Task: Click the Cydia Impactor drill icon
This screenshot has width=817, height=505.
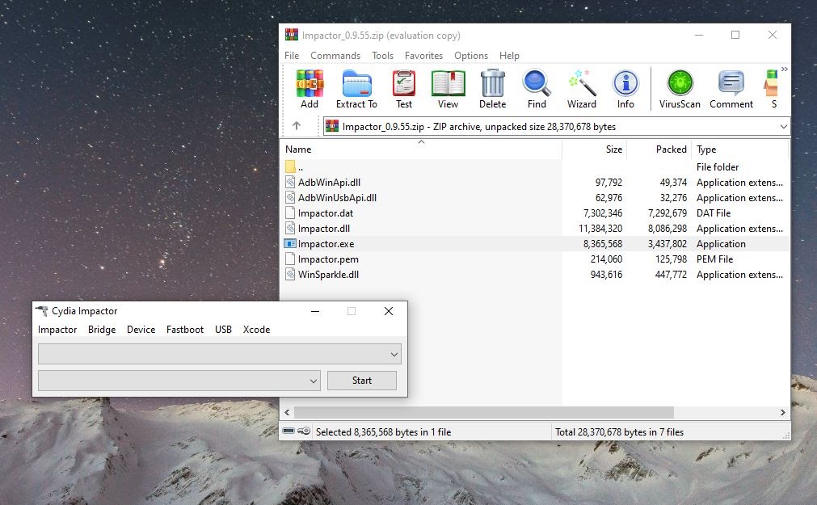Action: click(x=42, y=310)
